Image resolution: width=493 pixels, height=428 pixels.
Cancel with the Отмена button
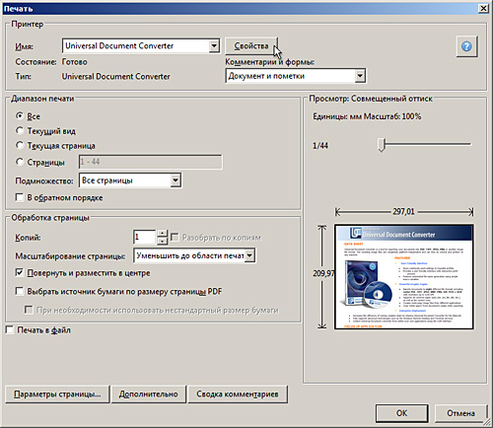click(x=460, y=413)
